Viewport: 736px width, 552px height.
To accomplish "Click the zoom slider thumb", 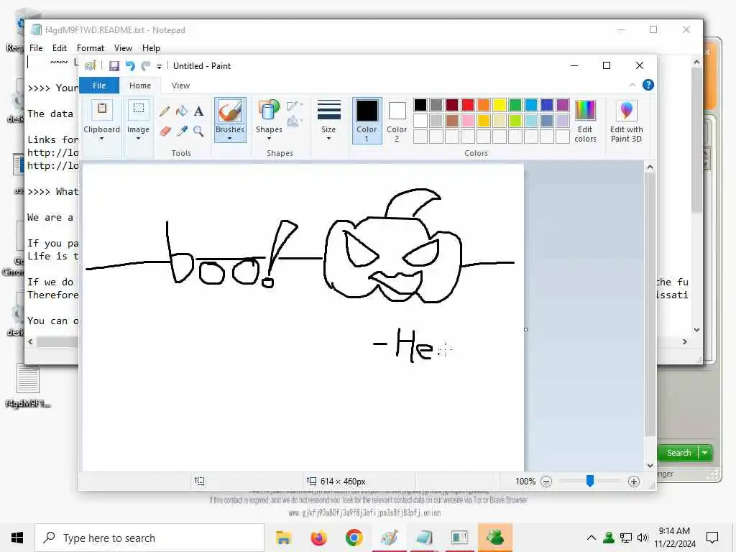I will 590,481.
